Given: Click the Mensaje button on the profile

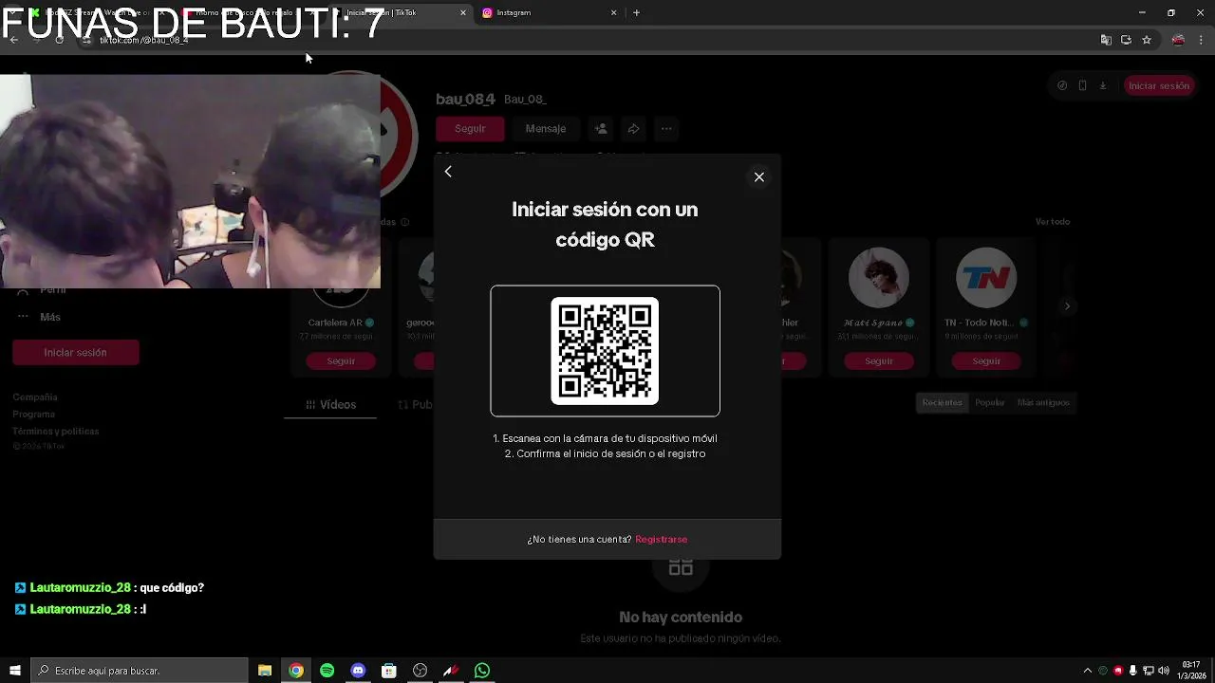Looking at the screenshot, I should [546, 128].
